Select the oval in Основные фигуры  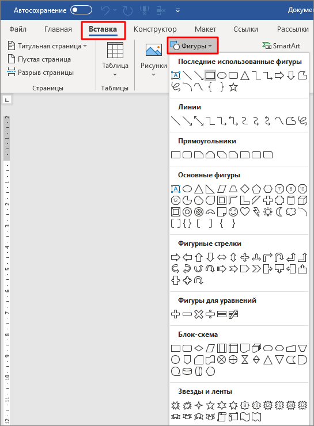click(187, 189)
